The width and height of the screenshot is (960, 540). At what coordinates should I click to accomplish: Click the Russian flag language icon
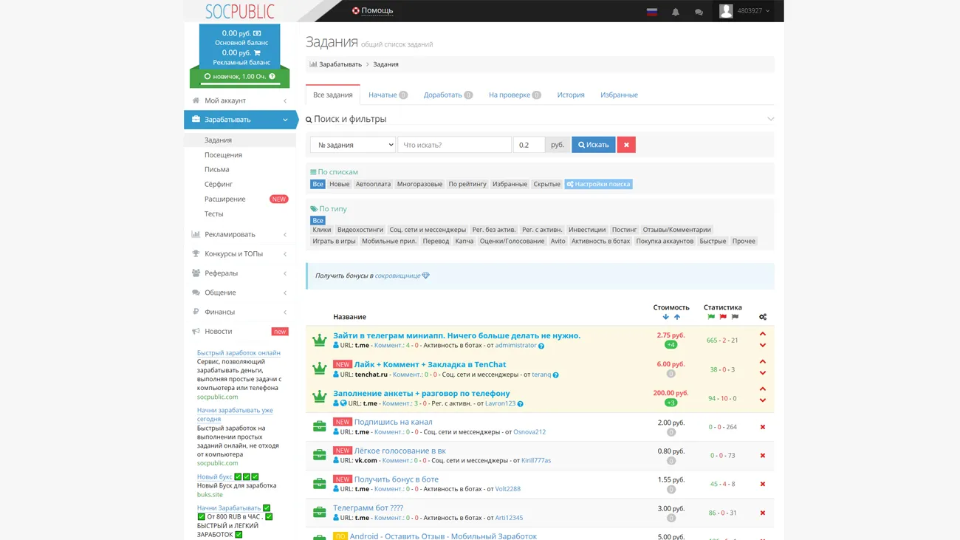pos(651,12)
